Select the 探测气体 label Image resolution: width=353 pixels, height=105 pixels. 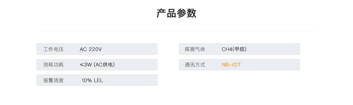[195, 49]
